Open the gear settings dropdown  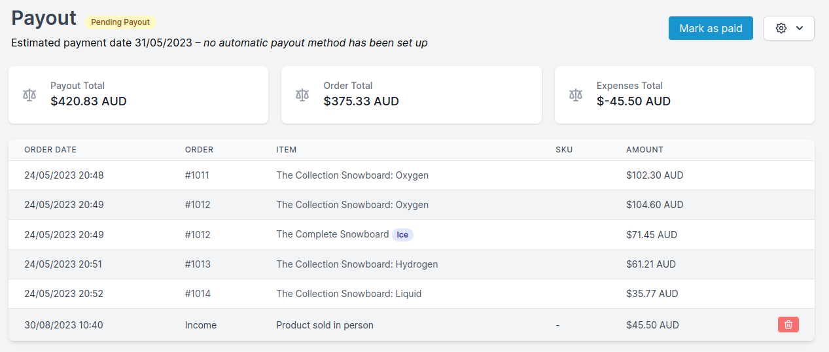point(789,28)
